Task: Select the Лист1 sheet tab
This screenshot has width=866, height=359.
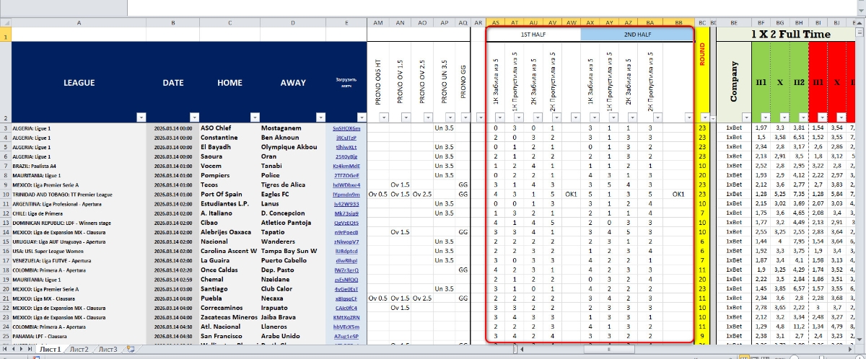Action: pos(50,350)
